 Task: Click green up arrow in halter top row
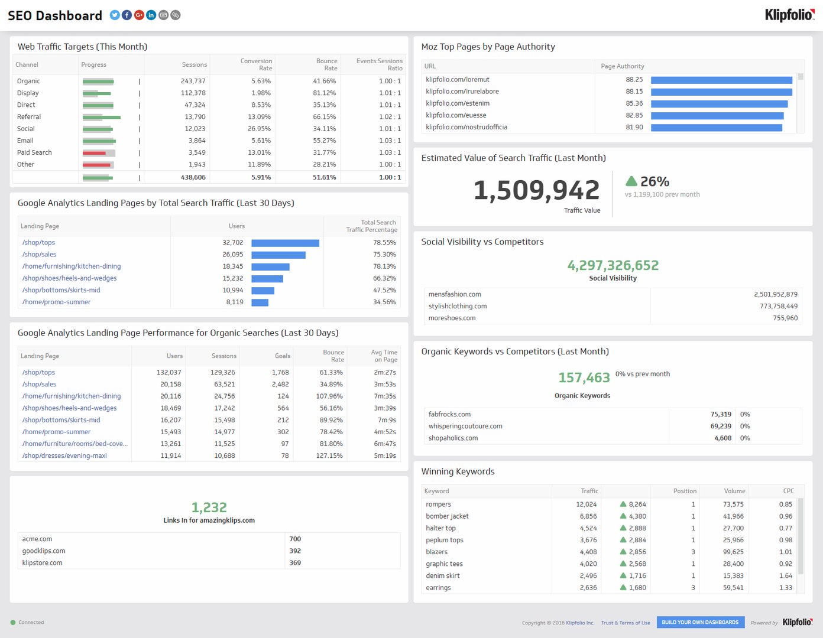[623, 528]
